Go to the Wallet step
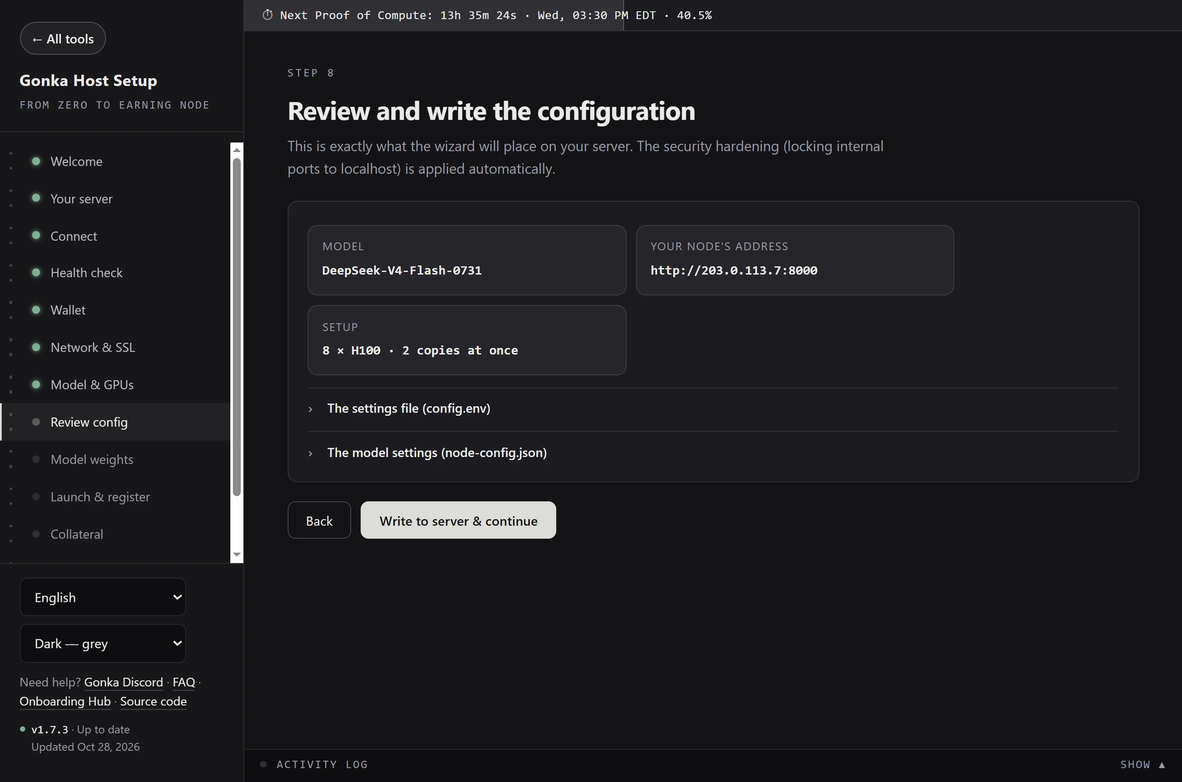 tap(116, 310)
